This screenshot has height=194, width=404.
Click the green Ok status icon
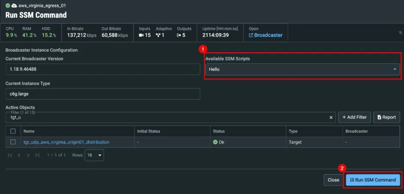215,142
